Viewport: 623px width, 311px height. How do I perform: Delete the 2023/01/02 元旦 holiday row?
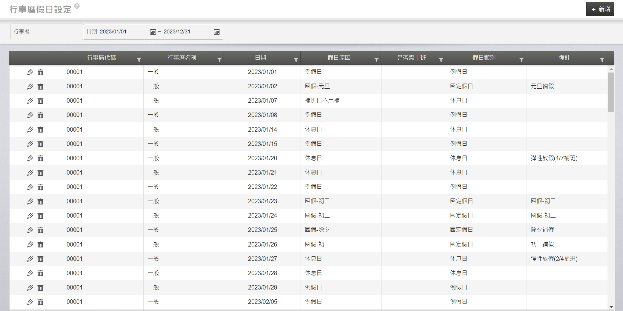coord(40,87)
